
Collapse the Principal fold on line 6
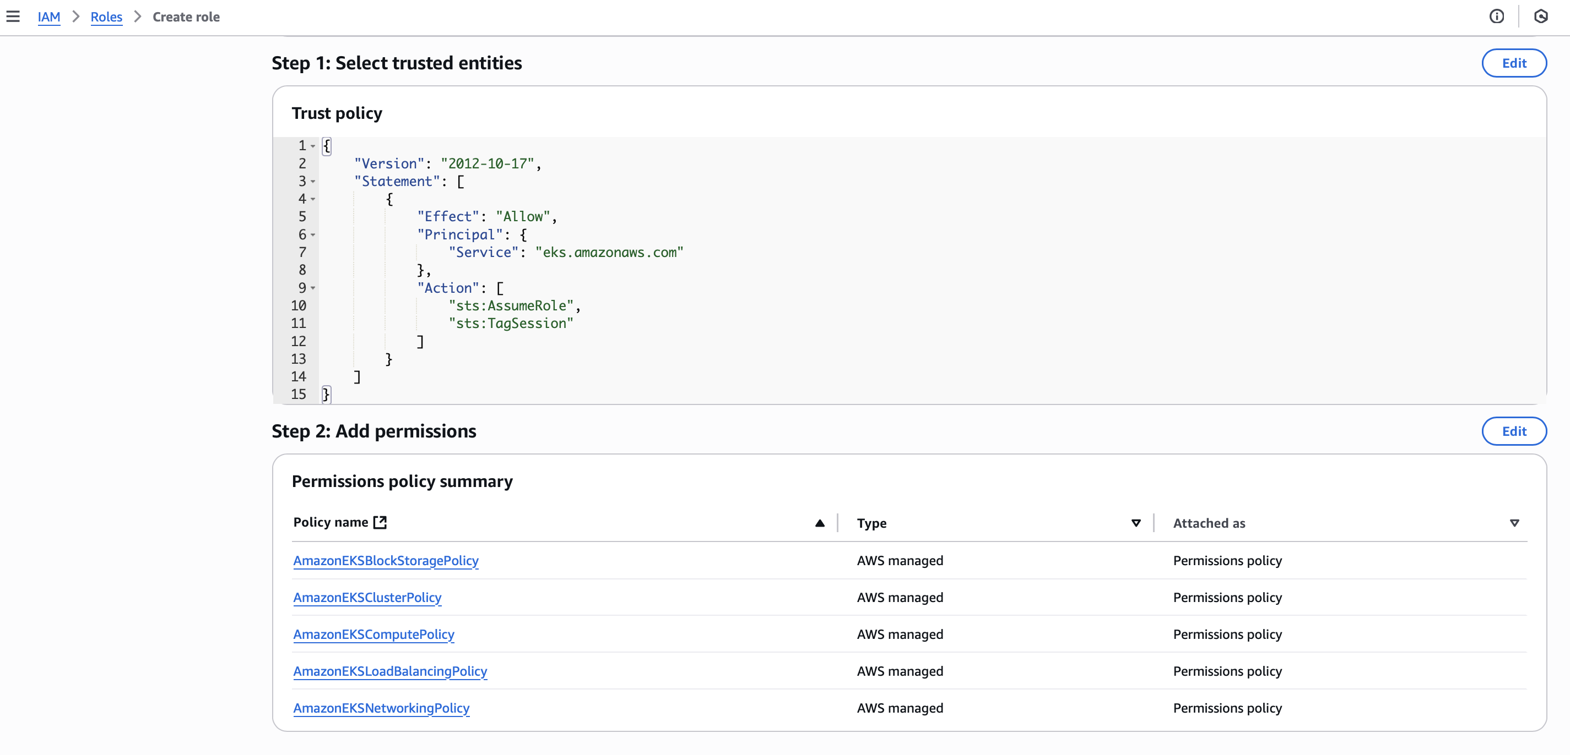313,235
